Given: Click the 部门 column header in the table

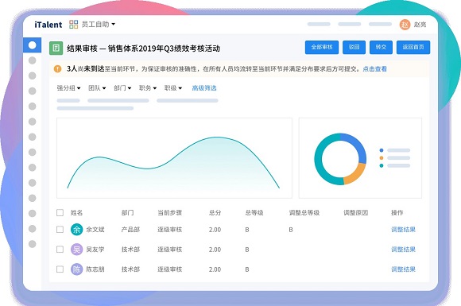Looking at the screenshot, I should click(127, 212).
